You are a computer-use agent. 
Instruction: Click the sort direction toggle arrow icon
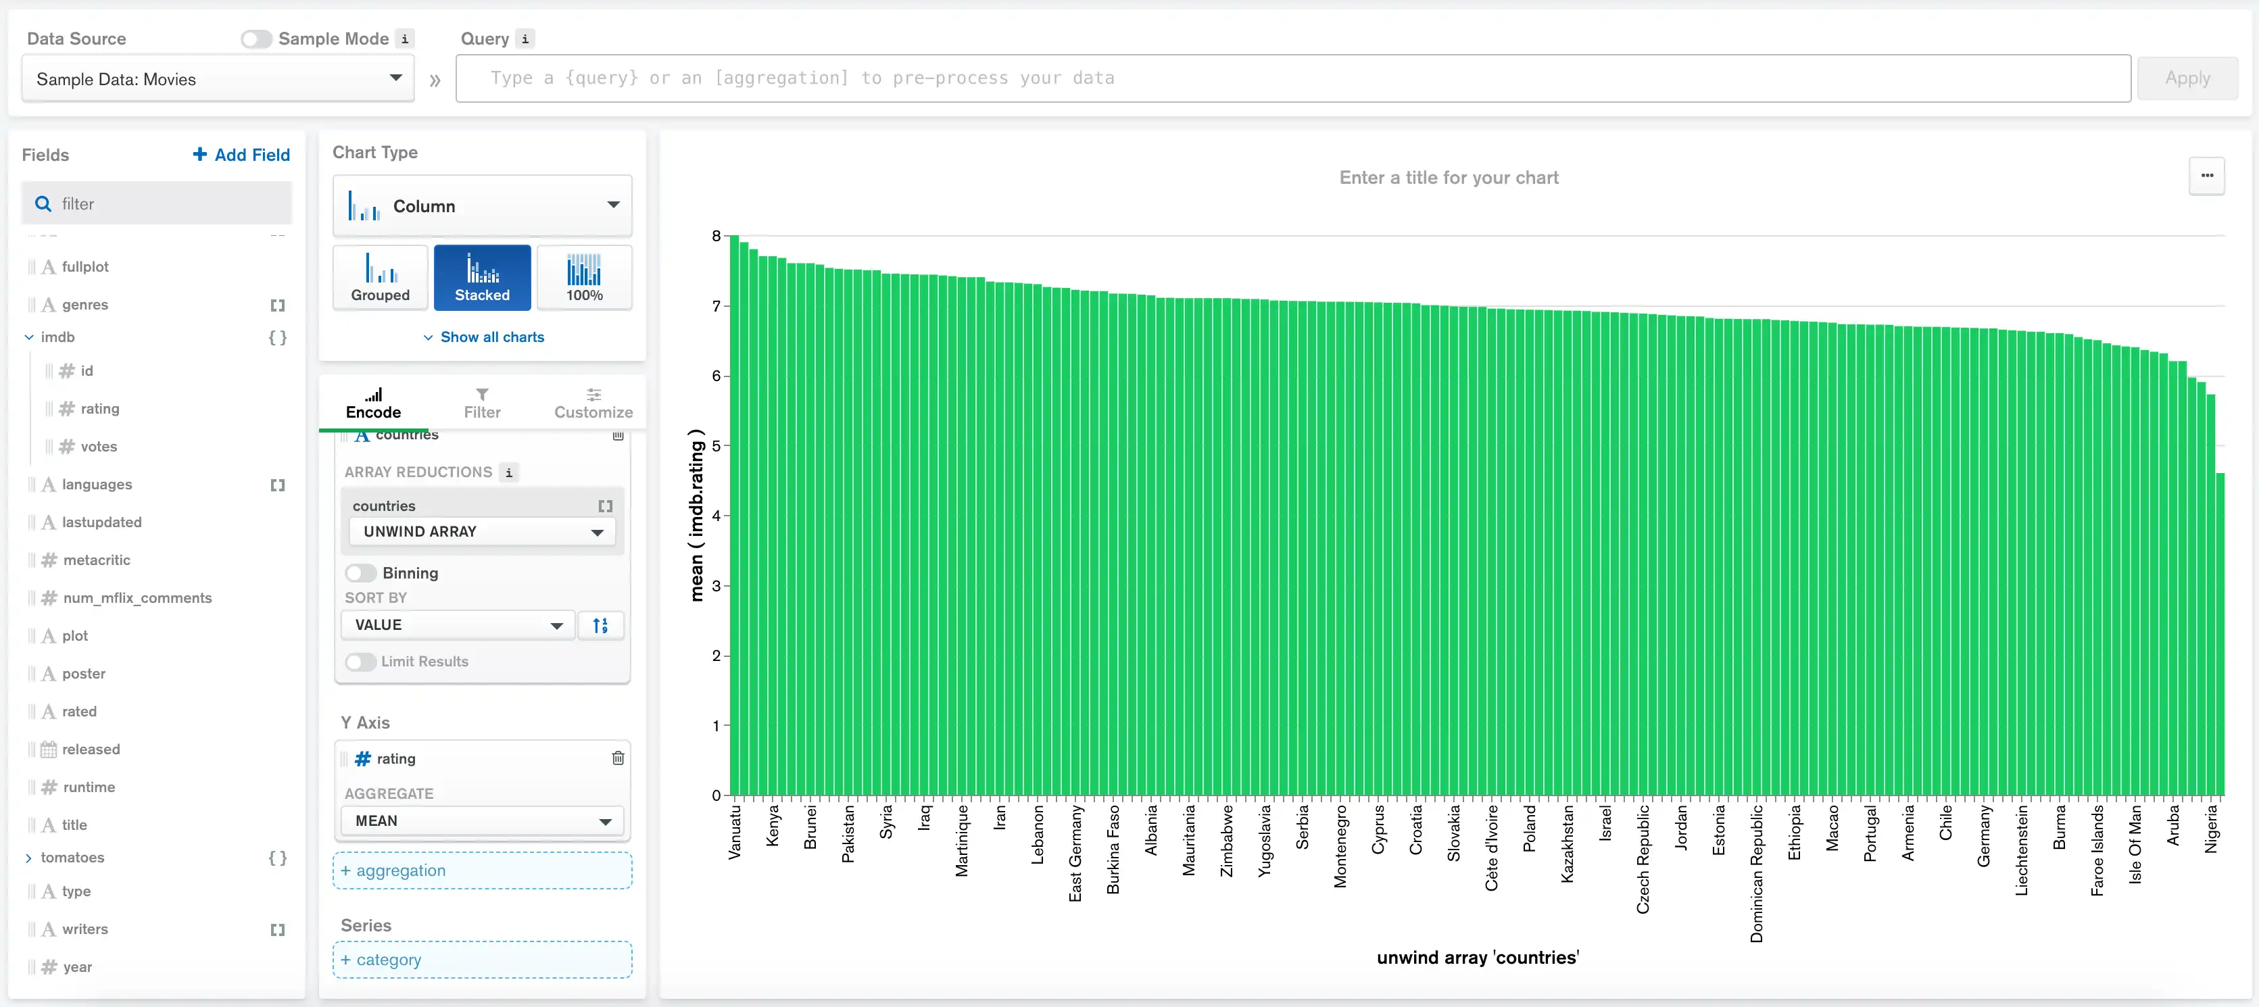pos(601,625)
